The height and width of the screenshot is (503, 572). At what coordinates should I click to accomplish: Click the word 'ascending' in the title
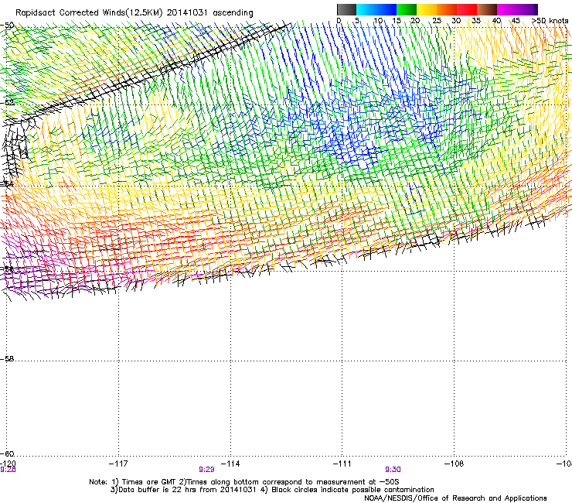233,13
